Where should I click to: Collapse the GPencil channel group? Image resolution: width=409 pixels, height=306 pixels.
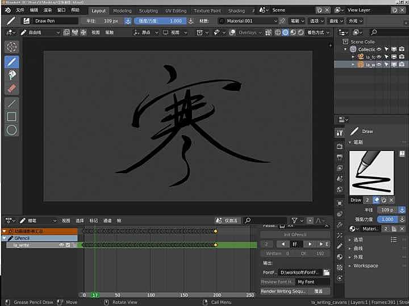pos(5,238)
